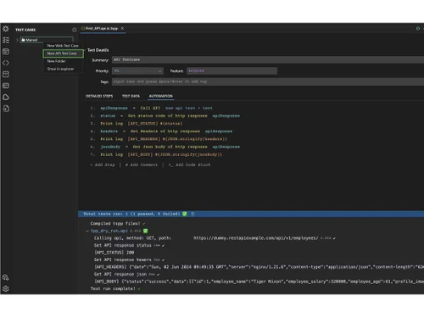The image size is (424, 318).
Task: Click the 'Get API response json' log line
Action: tap(126, 275)
